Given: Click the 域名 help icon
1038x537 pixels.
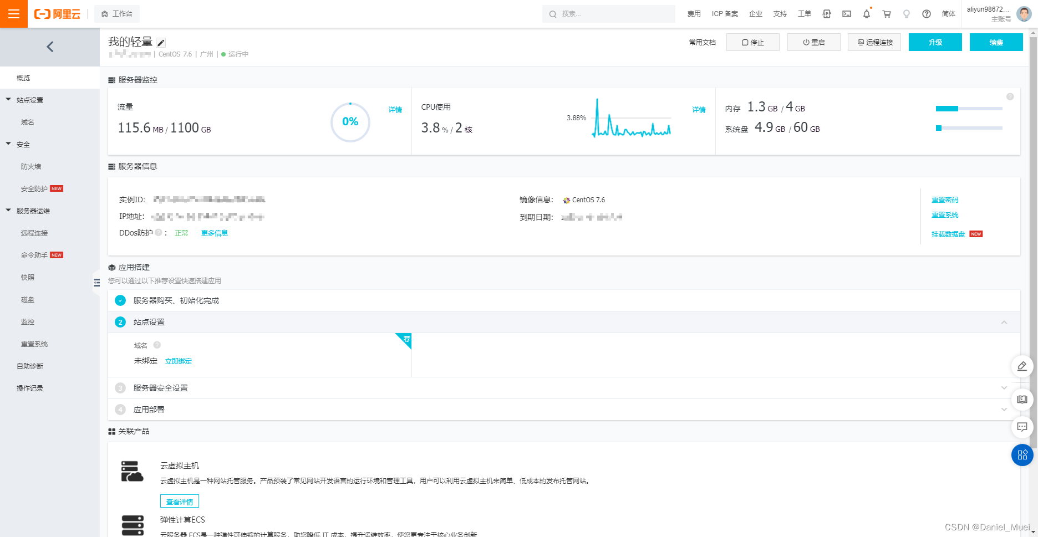Looking at the screenshot, I should pos(157,345).
